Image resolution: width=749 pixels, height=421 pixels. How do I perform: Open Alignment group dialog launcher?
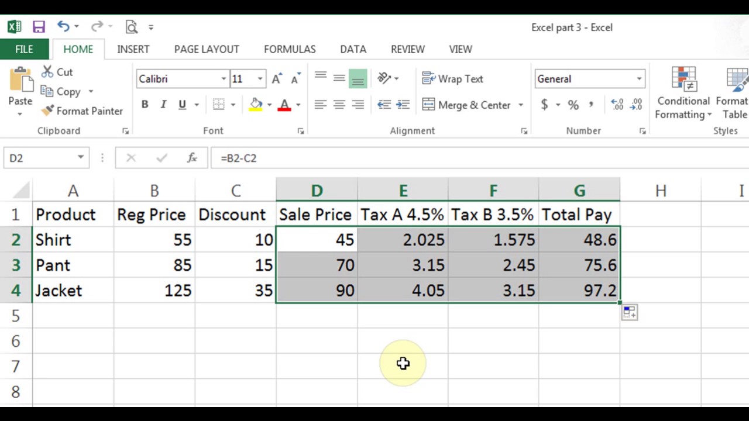tap(524, 131)
